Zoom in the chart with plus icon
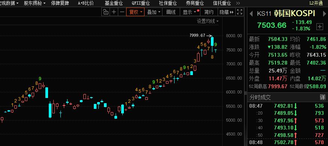Image resolution: width=328 pixels, height=146 pixels. [x=114, y=12]
